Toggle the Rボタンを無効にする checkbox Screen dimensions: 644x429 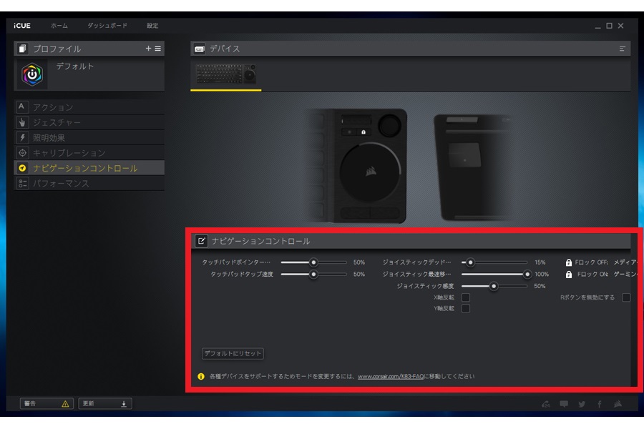(x=626, y=297)
